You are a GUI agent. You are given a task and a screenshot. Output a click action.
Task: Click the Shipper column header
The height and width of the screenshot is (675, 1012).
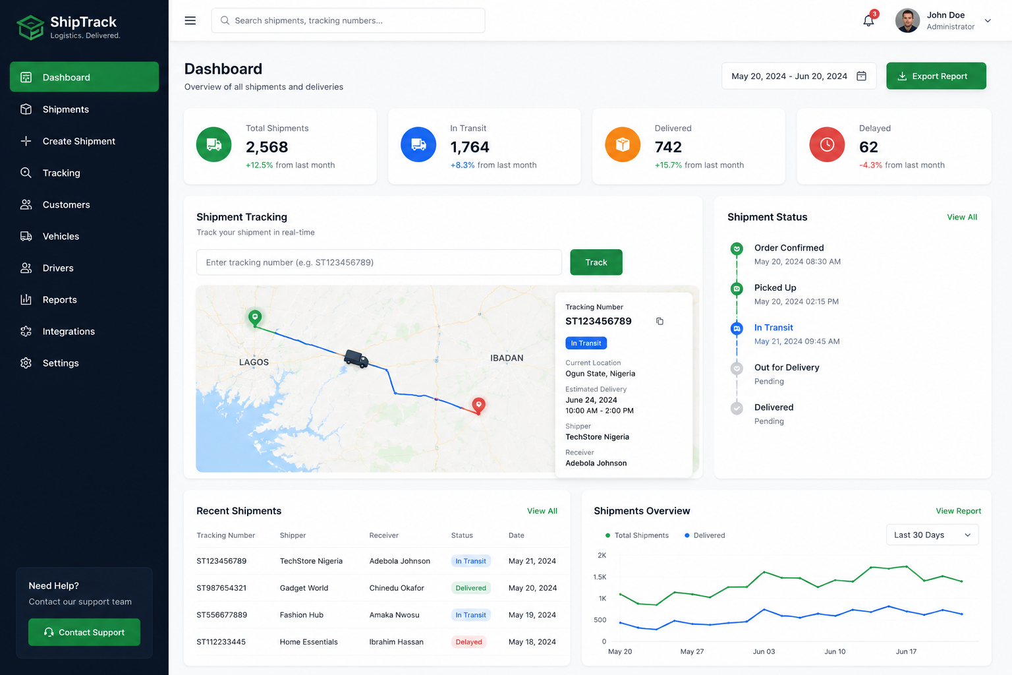293,535
